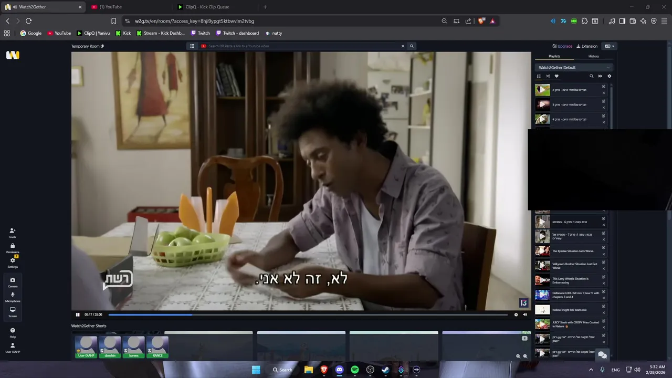Open the Twitch - dashboard bookmark
This screenshot has height=378, width=672.
pos(237,33)
